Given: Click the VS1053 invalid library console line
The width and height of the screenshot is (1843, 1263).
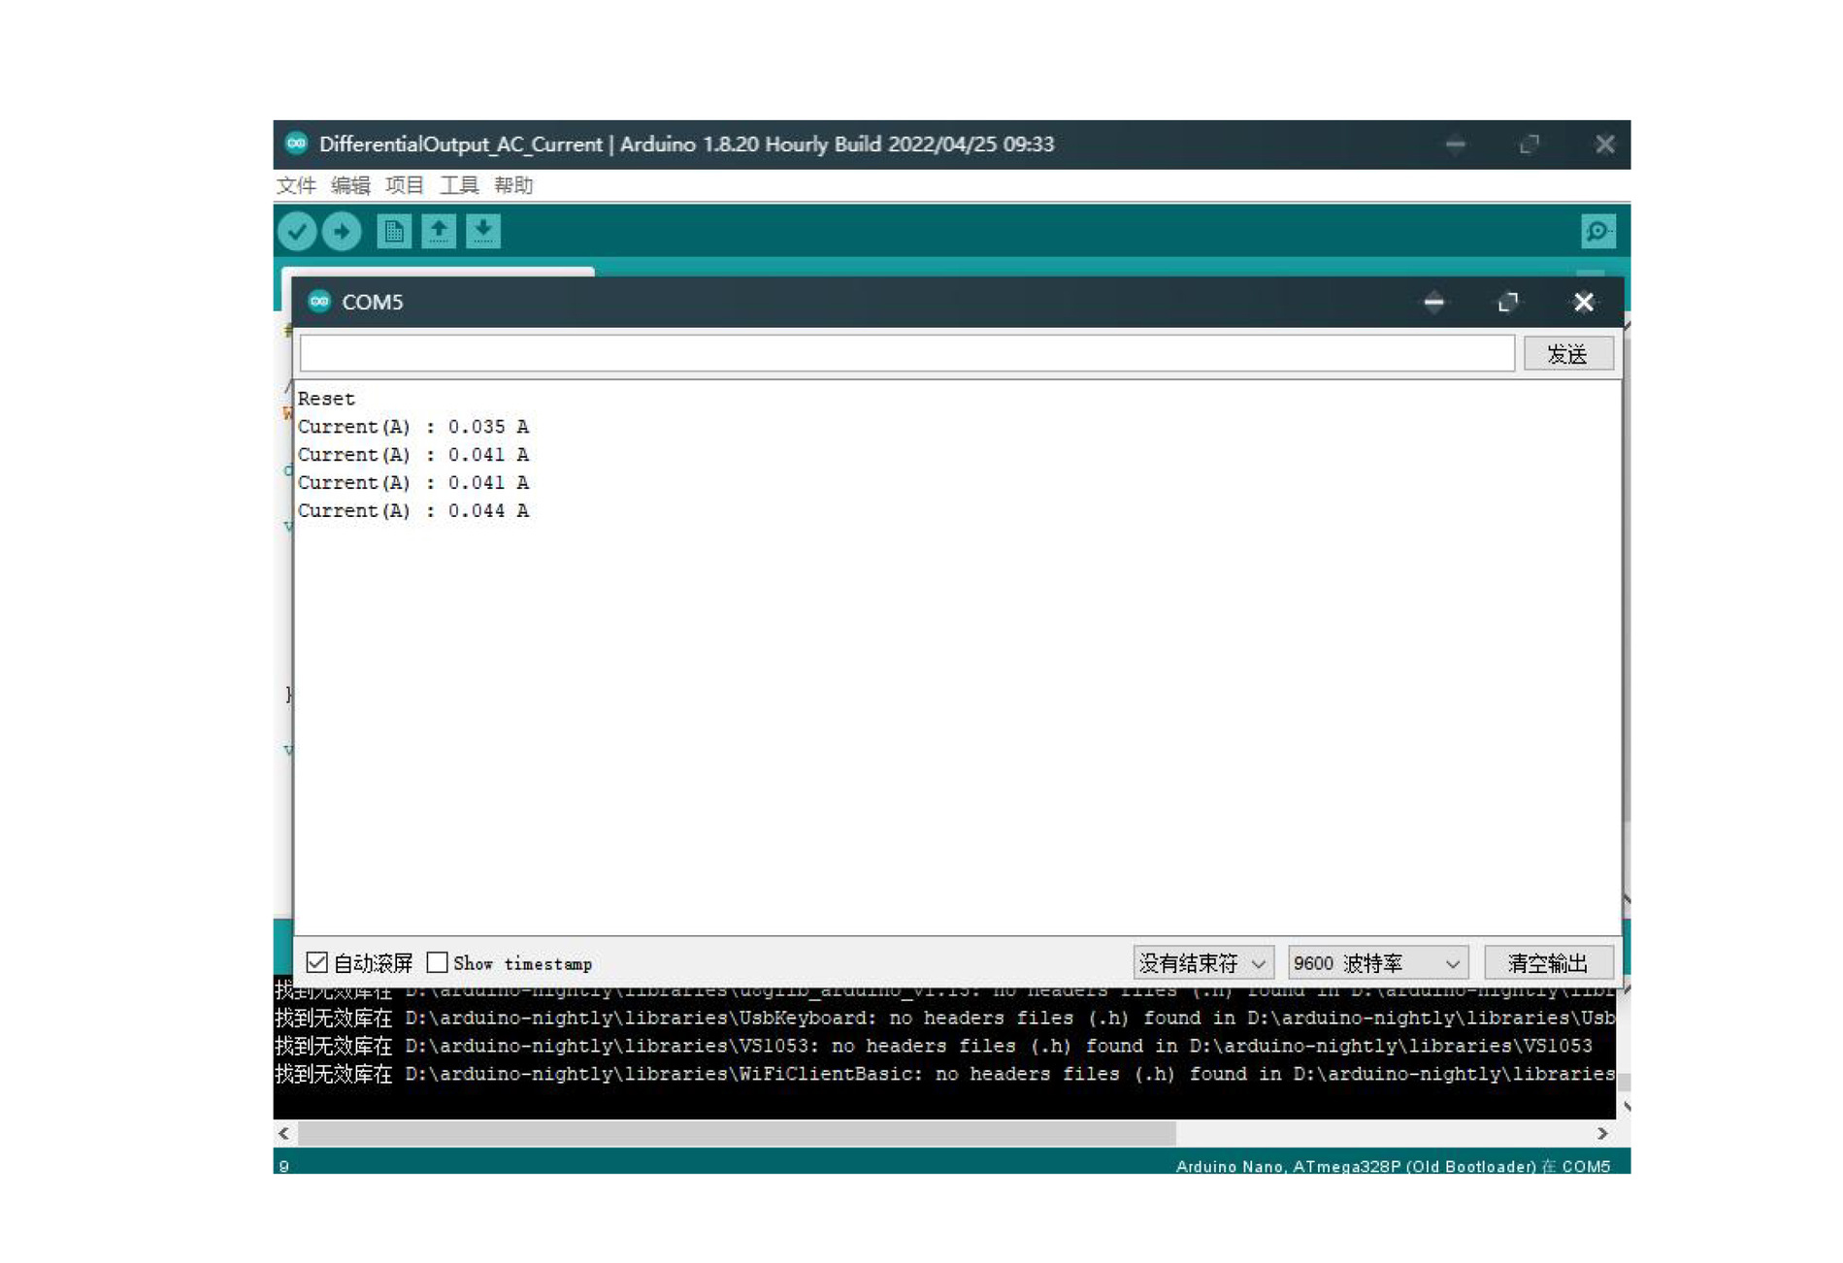Looking at the screenshot, I should click(934, 1046).
